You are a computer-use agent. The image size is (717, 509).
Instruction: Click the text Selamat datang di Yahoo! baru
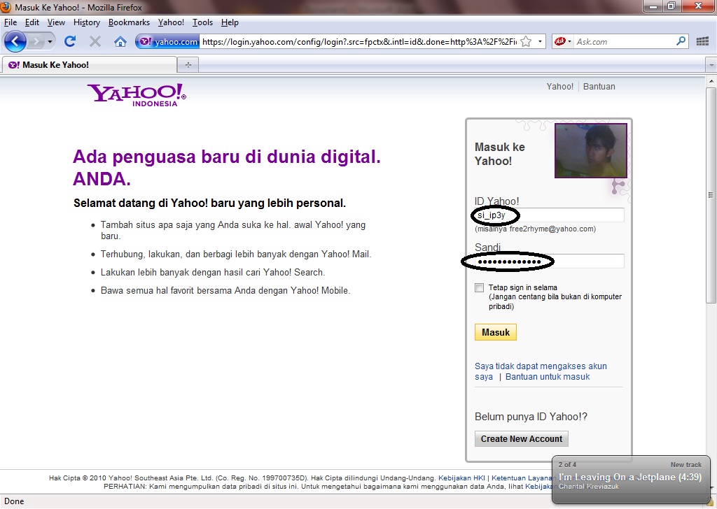tap(210, 203)
